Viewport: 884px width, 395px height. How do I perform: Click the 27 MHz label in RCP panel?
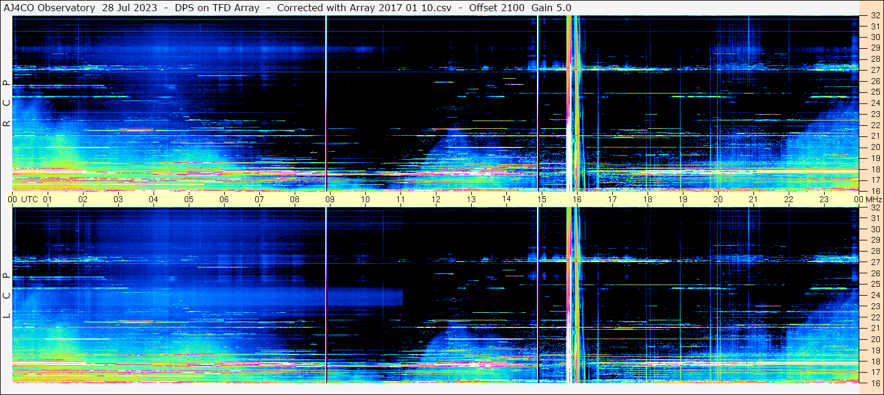click(x=875, y=70)
